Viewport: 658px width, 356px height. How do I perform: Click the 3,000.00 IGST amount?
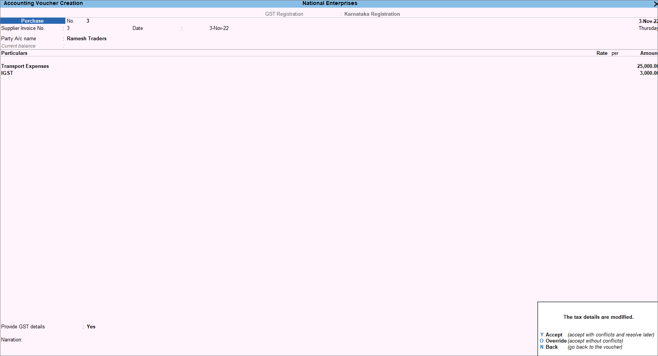[x=648, y=73]
